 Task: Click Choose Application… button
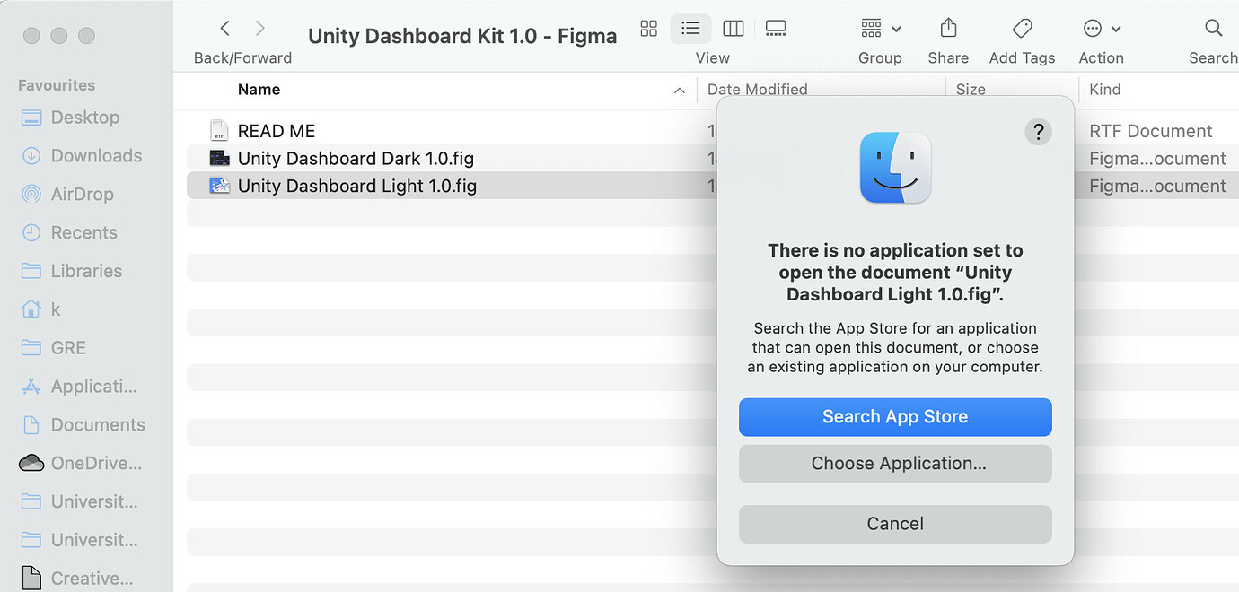tap(895, 464)
